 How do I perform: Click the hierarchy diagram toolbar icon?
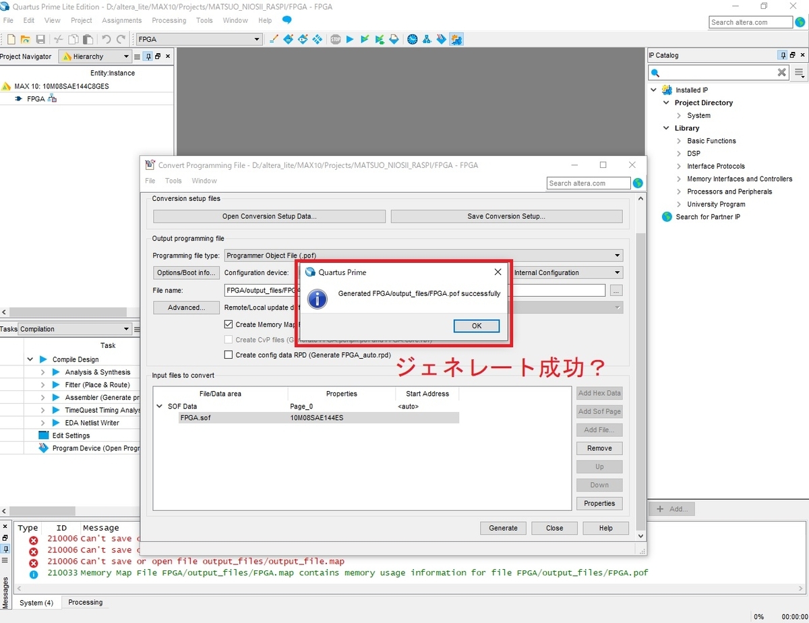pos(427,39)
